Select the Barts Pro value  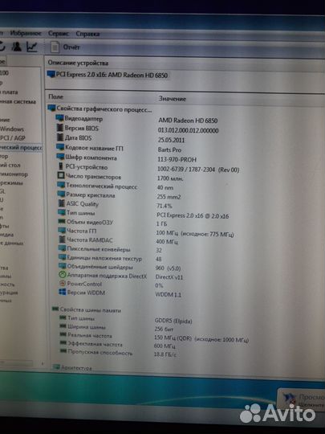[169, 149]
